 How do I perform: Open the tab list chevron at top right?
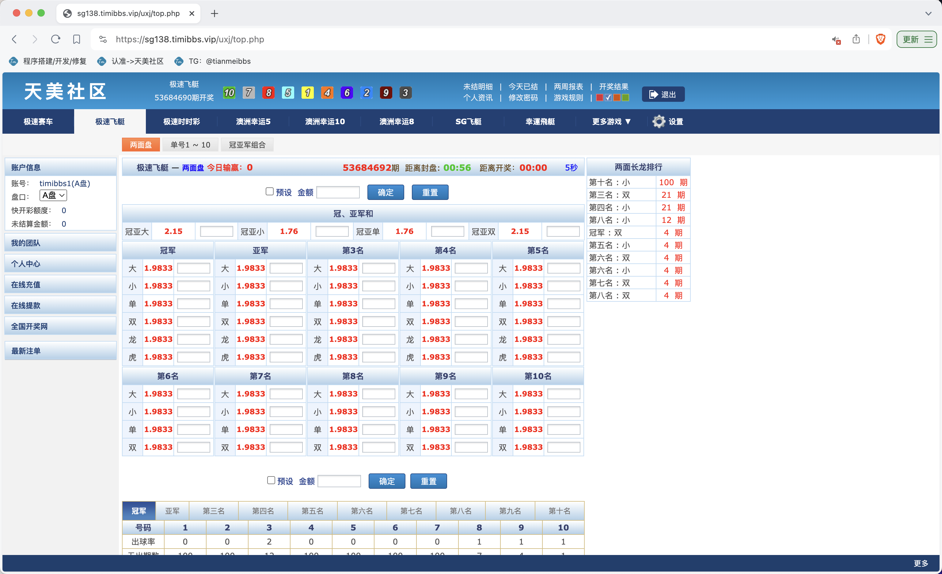click(x=928, y=13)
